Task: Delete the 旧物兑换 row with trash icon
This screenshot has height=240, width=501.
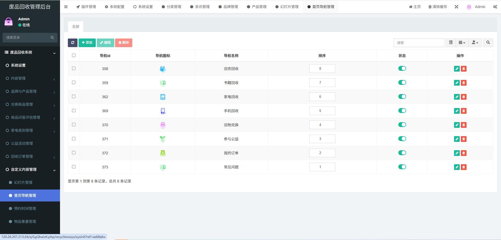Action: [x=464, y=125]
